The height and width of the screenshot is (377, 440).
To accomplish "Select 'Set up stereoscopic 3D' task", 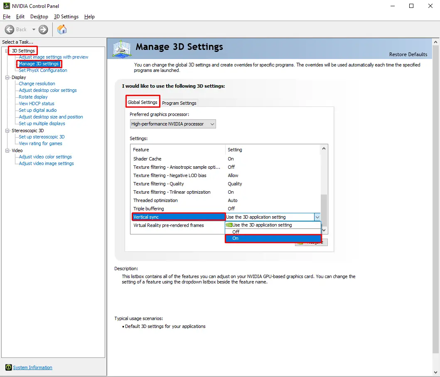I will pos(41,137).
